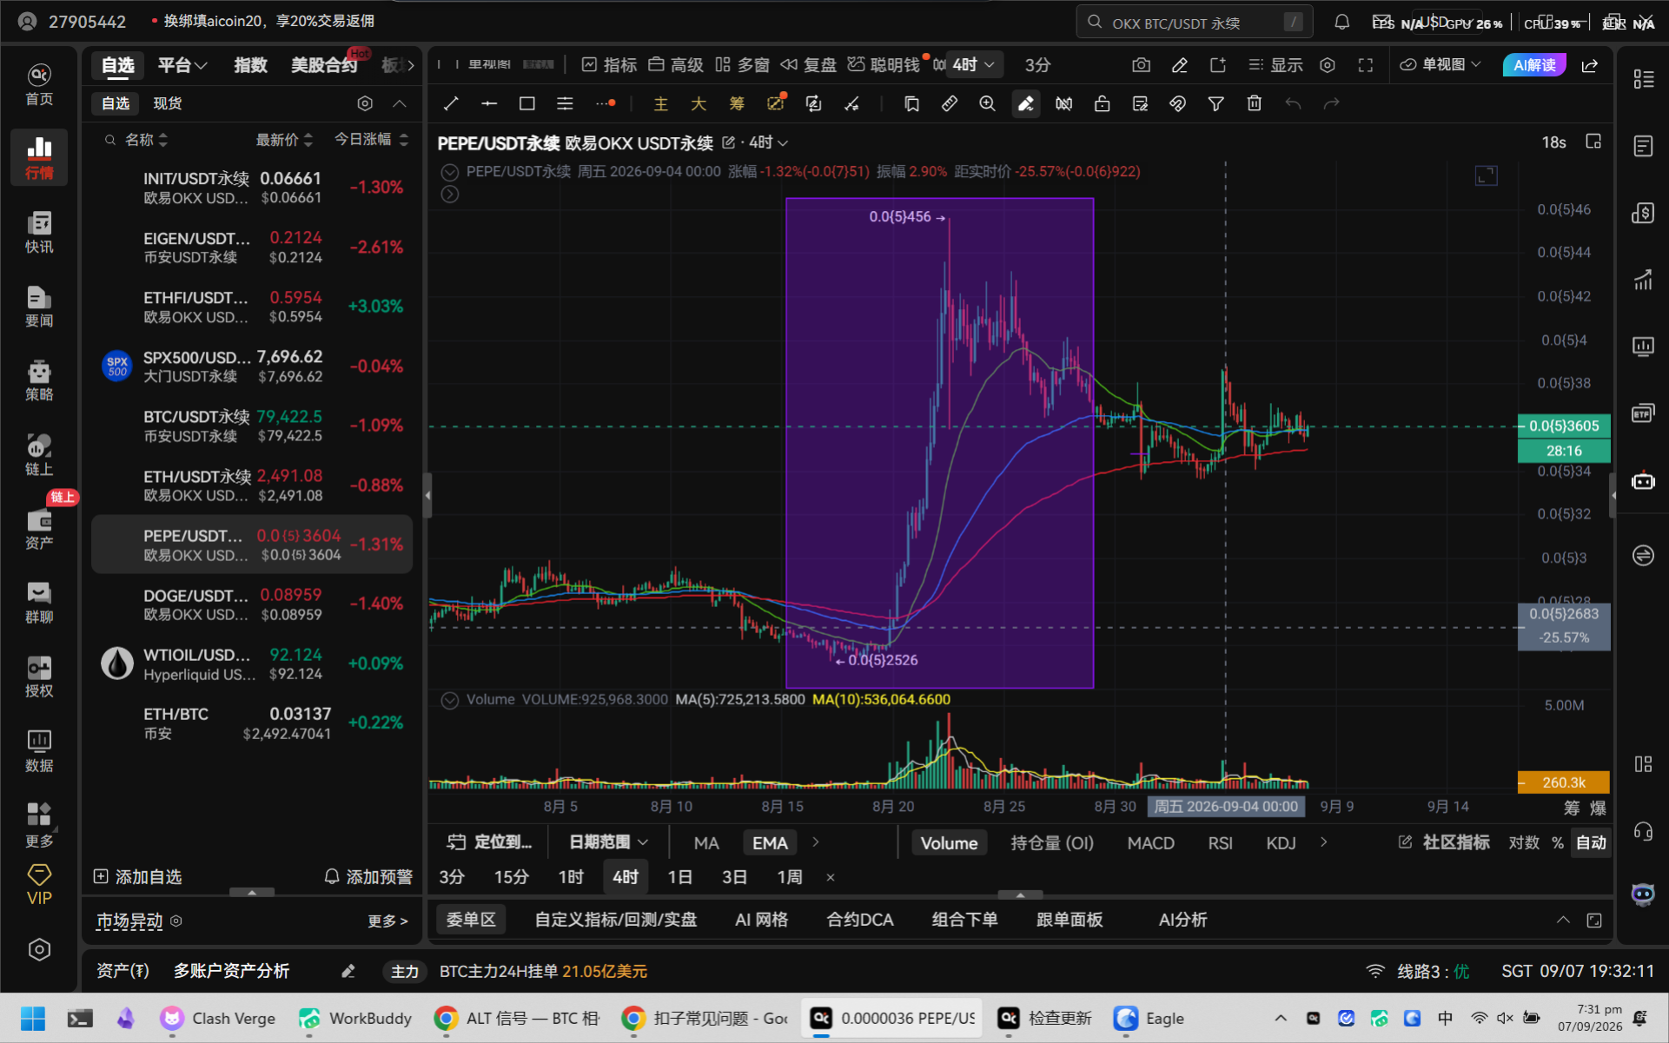1669x1043 pixels.
Task: Click the watchlist settings gear
Action: [365, 103]
